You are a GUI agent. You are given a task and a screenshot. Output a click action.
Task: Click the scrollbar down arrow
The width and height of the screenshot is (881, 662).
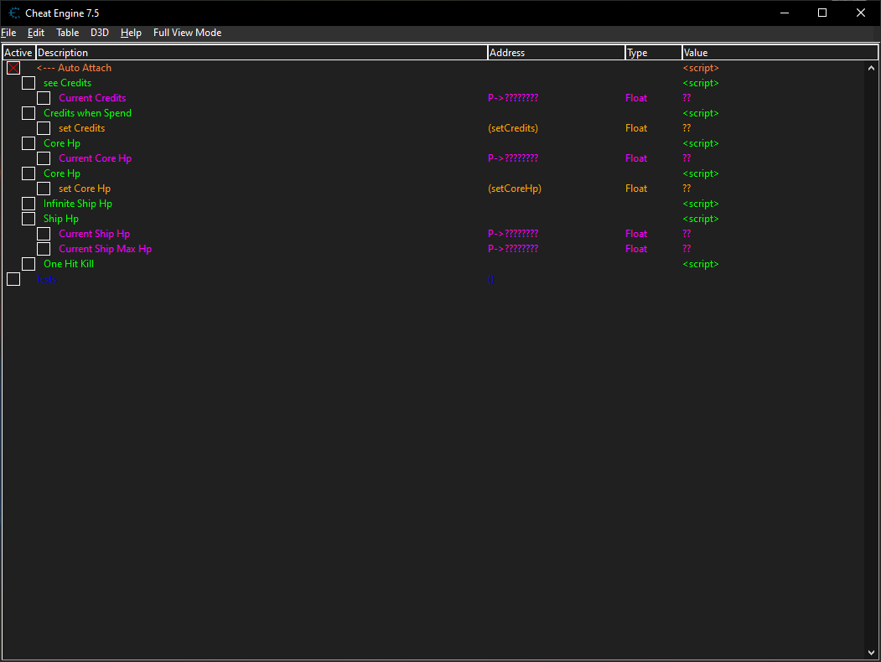(871, 653)
